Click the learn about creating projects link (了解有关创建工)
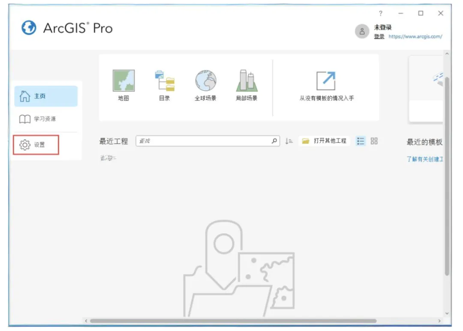 click(424, 159)
